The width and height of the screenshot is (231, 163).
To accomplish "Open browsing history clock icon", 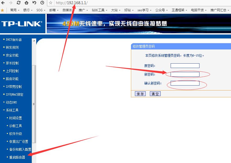I will (42, 3).
